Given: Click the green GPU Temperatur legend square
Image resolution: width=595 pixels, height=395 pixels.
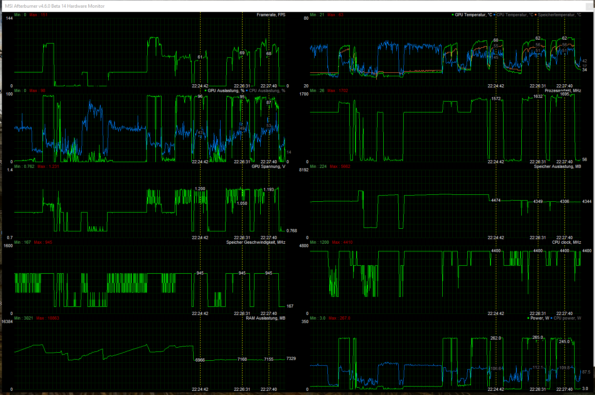Looking at the screenshot, I should [x=453, y=15].
